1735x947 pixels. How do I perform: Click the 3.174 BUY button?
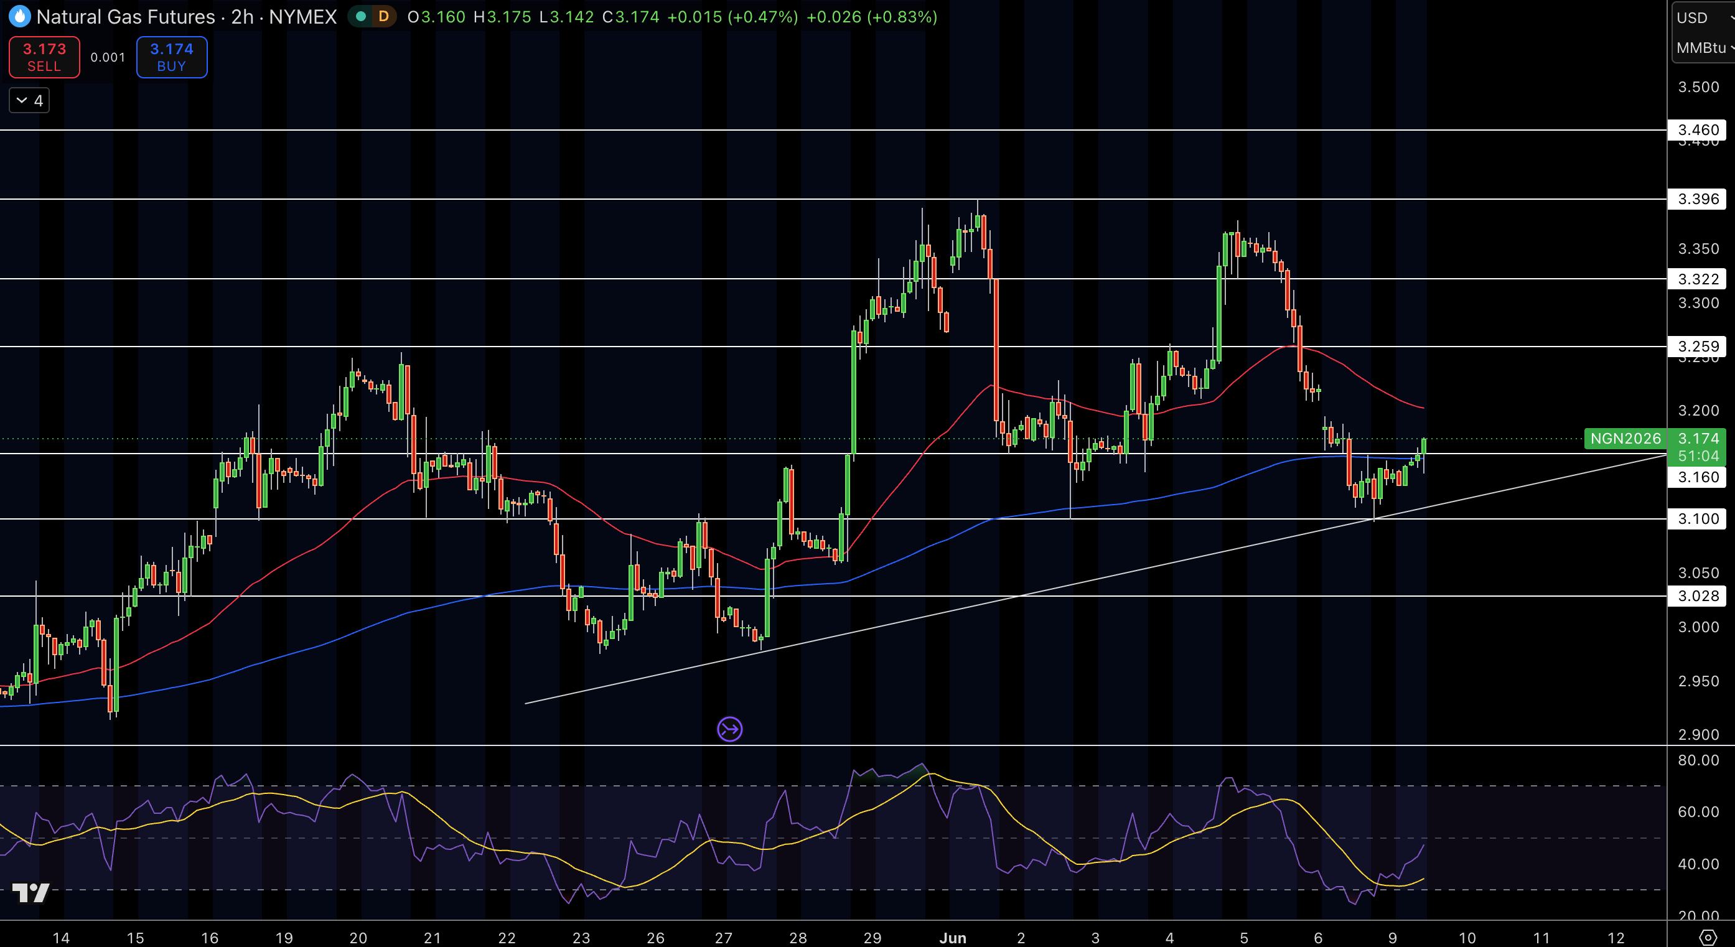click(x=172, y=57)
